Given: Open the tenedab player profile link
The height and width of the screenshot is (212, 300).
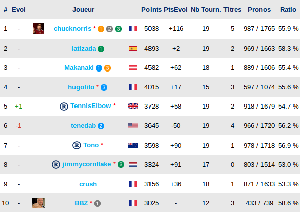Looking at the screenshot, I should (x=83, y=126).
